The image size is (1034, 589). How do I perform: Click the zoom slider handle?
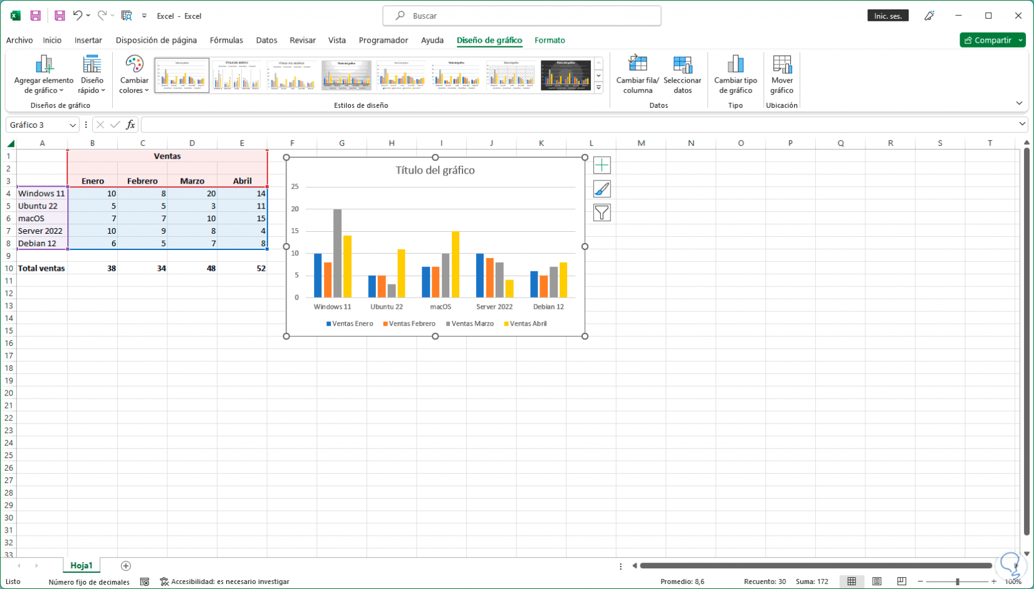958,581
